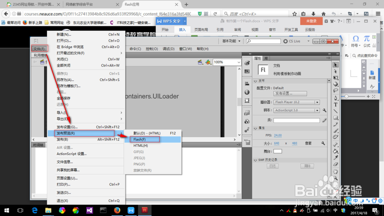Open the Swatches panel icon
Image resolution: width=384 pixels, height=216 pixels.
[x=247, y=71]
